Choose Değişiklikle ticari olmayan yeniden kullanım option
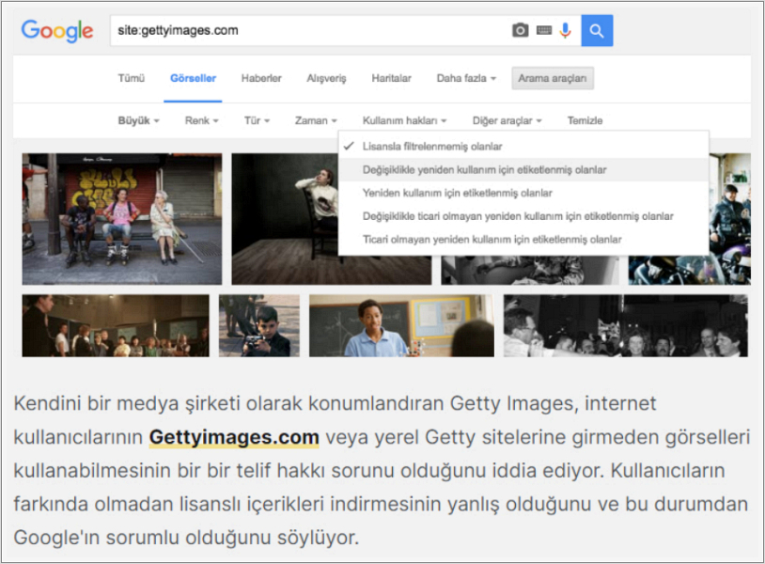 click(523, 216)
